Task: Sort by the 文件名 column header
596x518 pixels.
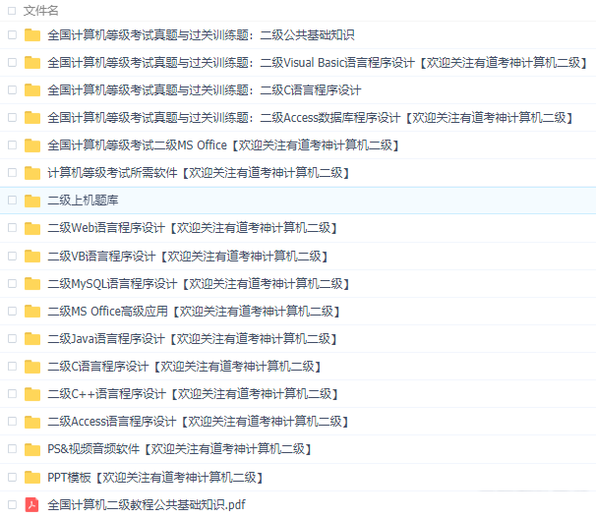Action: 40,11
